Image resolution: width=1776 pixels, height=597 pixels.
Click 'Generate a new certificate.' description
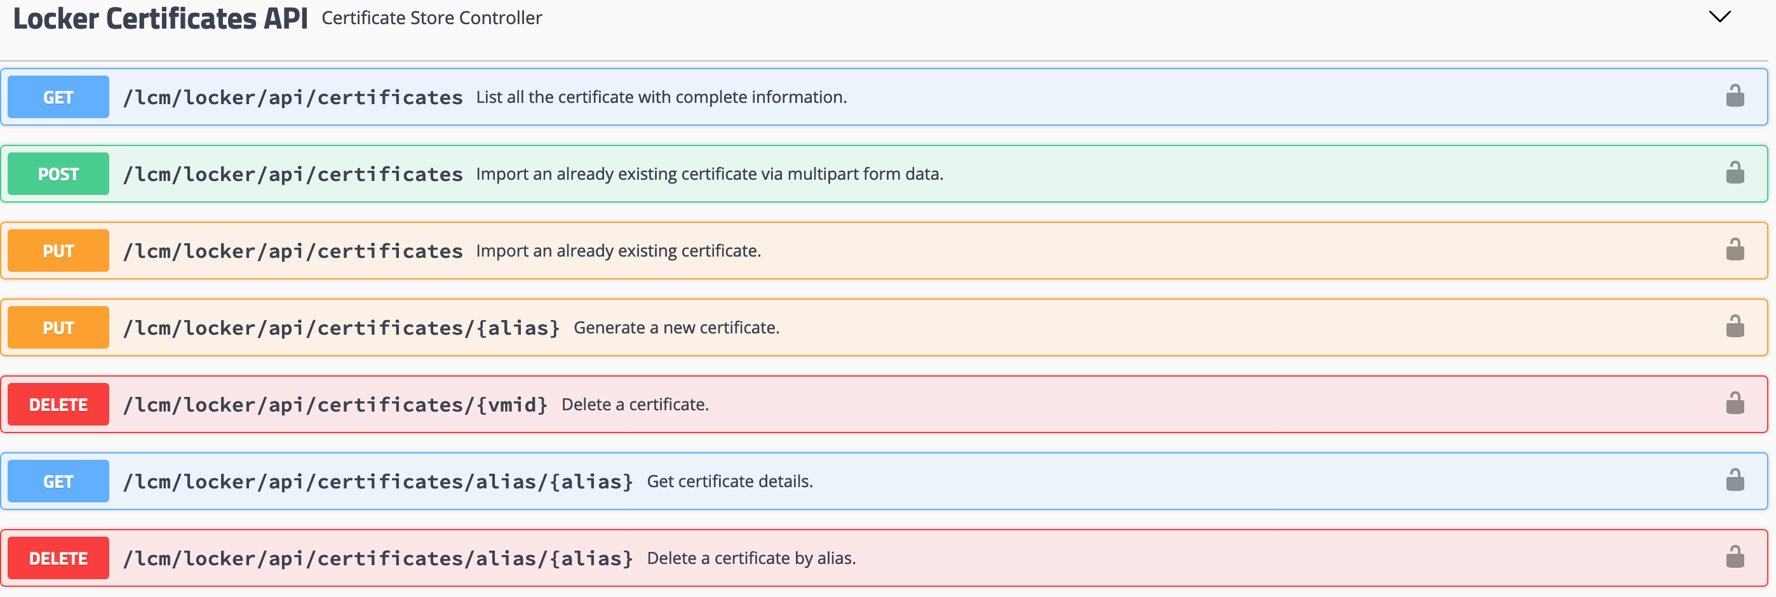676,328
